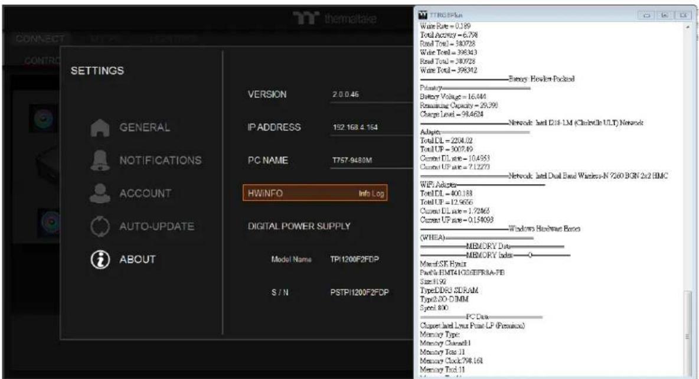This screenshot has width=699, height=379.
Task: Click the Notifications bell icon
Action: [x=100, y=161]
